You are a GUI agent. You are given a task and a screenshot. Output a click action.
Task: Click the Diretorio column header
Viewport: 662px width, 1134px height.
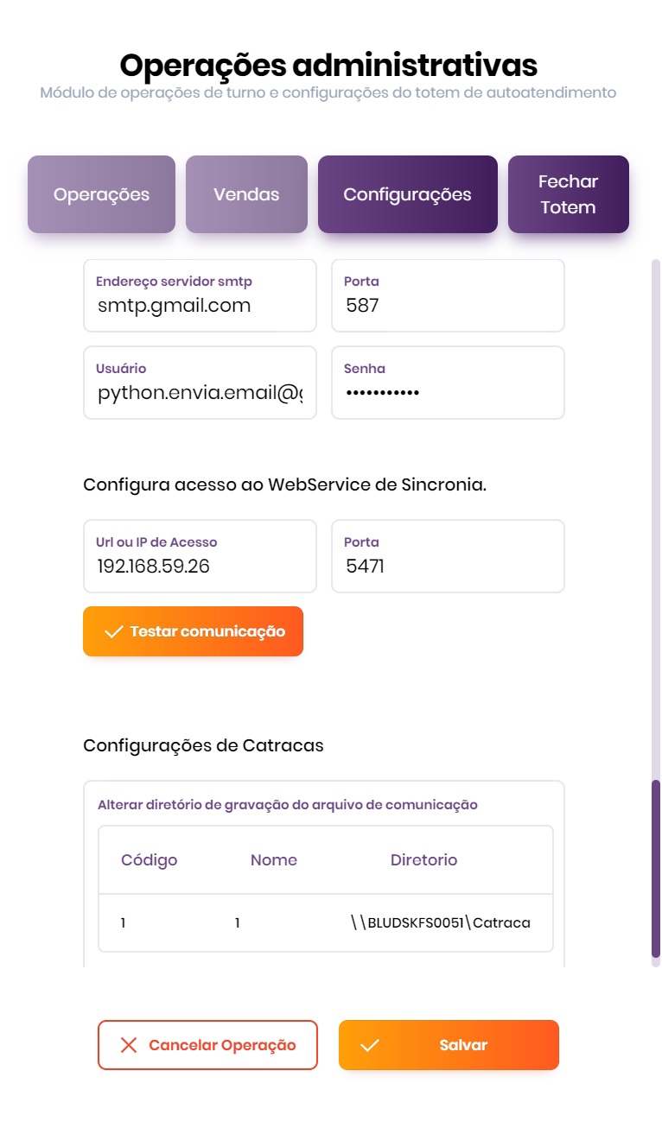[423, 860]
